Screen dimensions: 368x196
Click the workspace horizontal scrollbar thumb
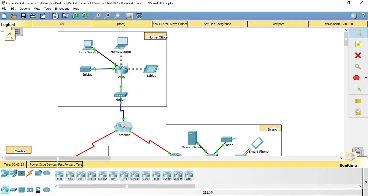click(x=58, y=158)
